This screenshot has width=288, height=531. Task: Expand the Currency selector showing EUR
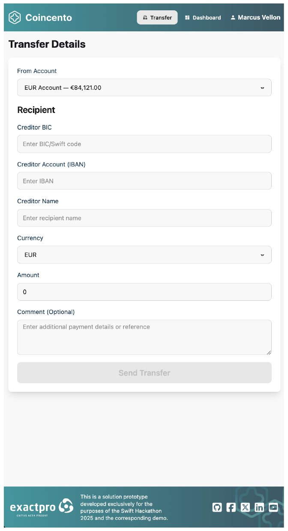[144, 255]
